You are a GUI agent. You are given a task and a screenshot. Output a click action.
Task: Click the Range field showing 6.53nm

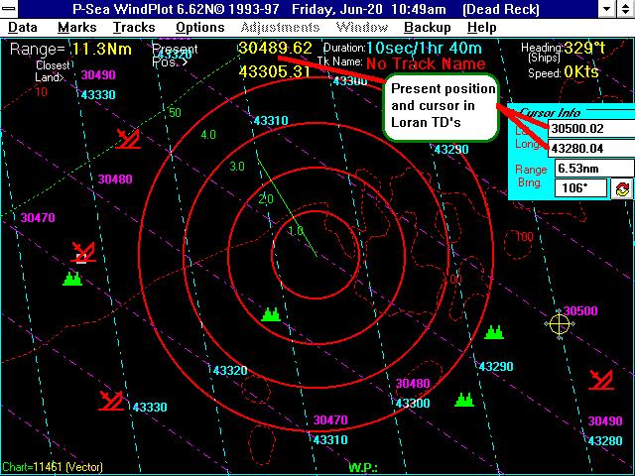tap(594, 168)
